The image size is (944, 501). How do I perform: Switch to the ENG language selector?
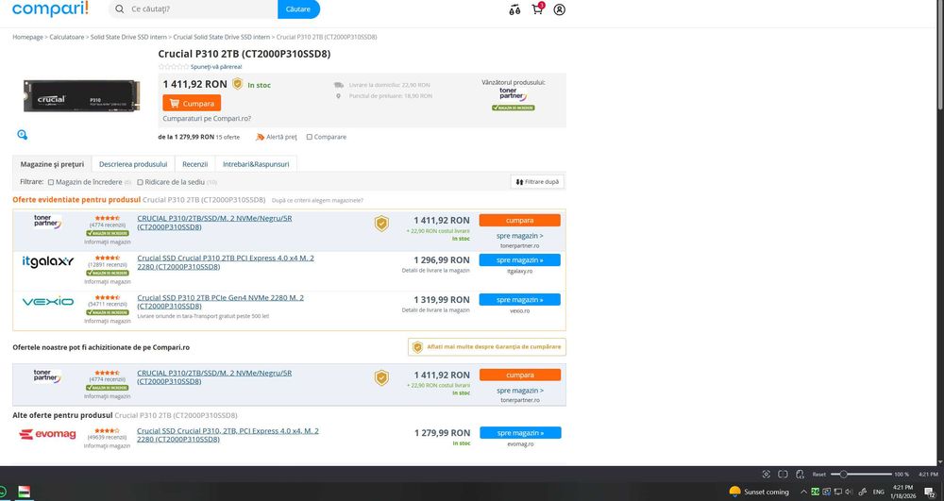click(878, 492)
